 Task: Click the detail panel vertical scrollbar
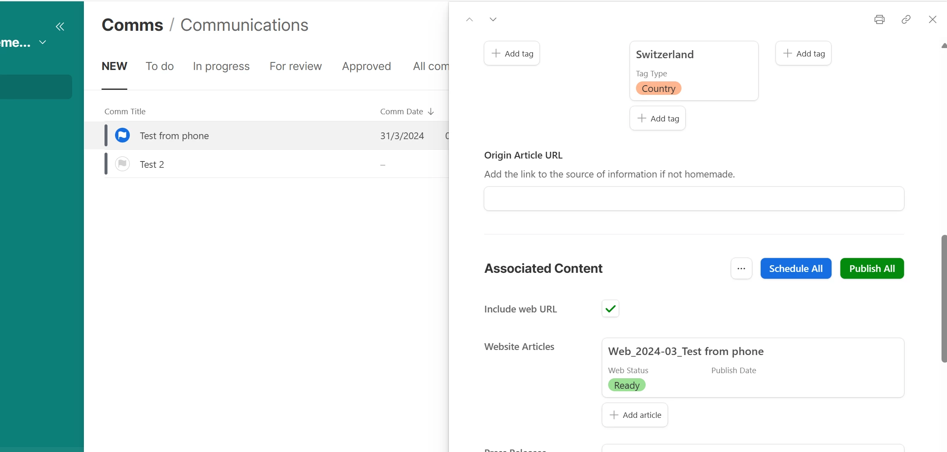click(944, 298)
